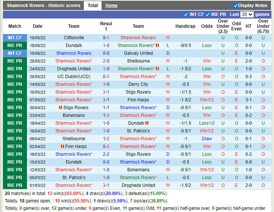Click the 2-2 result on 19/03/22
Image resolution: width=274 pixels, height=212 pixels.
(x=106, y=154)
